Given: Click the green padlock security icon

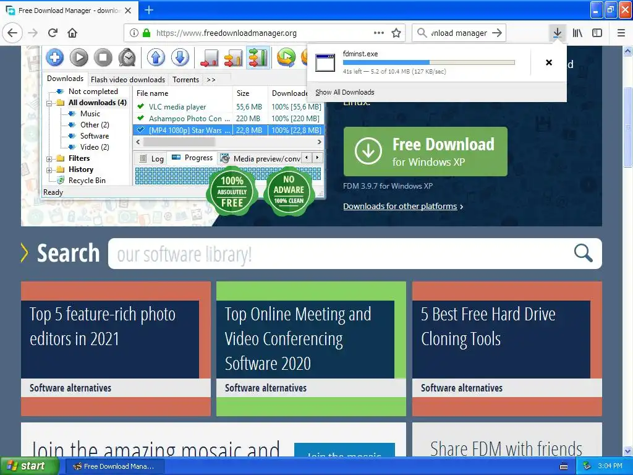Looking at the screenshot, I should pos(147,33).
